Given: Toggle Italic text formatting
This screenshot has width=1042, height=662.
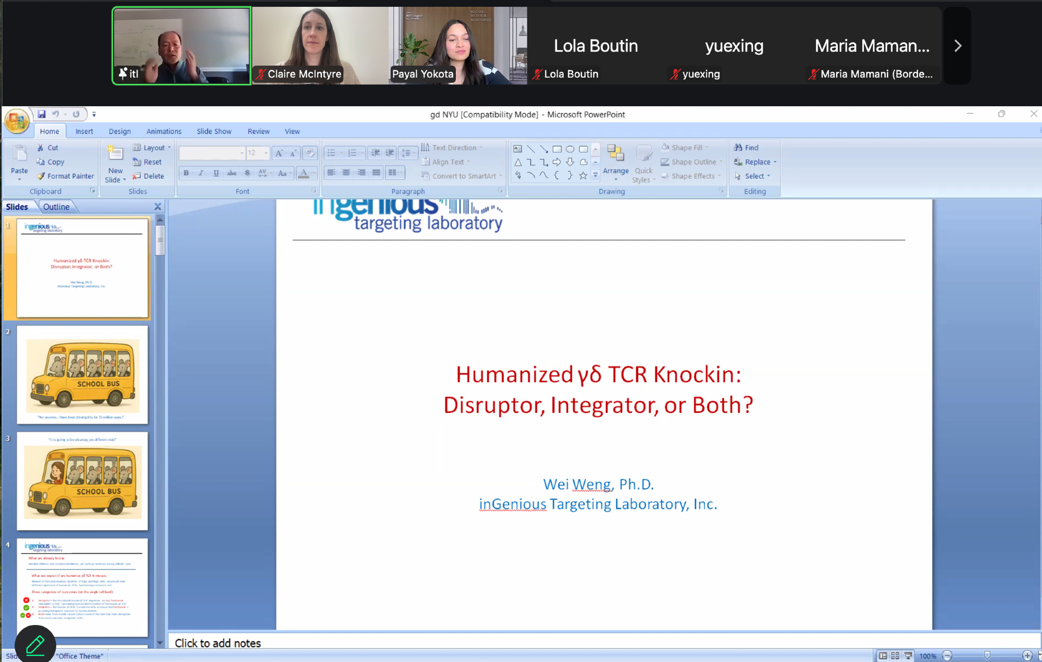Looking at the screenshot, I should [201, 173].
